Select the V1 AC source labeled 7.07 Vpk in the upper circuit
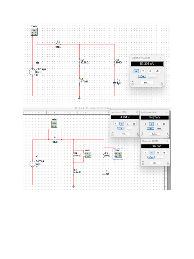 [32, 72]
